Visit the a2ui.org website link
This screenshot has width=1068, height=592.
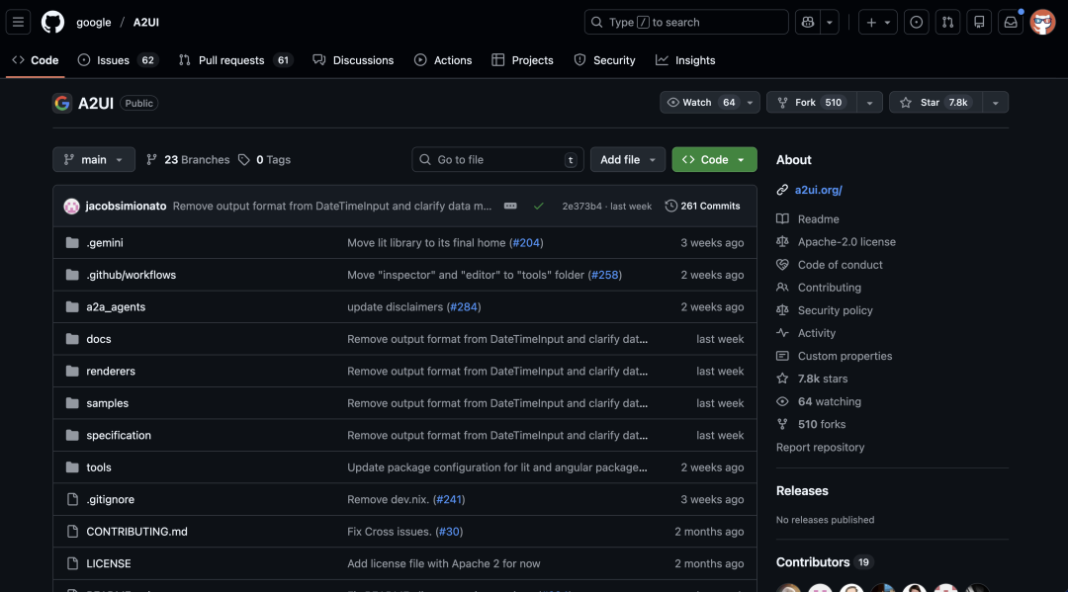pos(818,191)
